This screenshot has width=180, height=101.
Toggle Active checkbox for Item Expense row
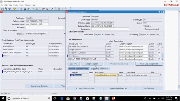pyautogui.click(x=159, y=56)
